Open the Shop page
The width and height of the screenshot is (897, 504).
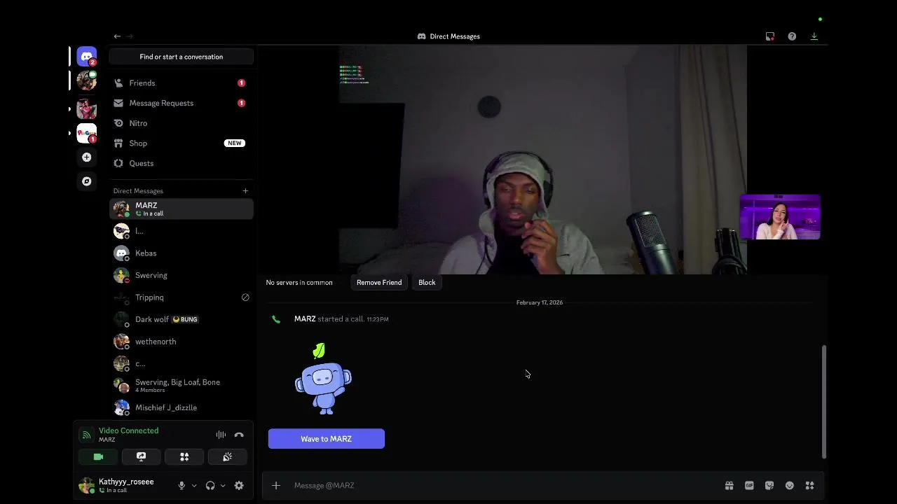182,143
